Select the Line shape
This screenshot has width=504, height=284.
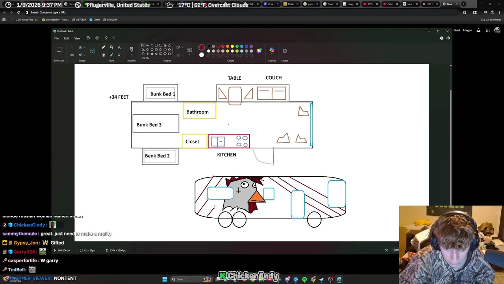coord(143,45)
